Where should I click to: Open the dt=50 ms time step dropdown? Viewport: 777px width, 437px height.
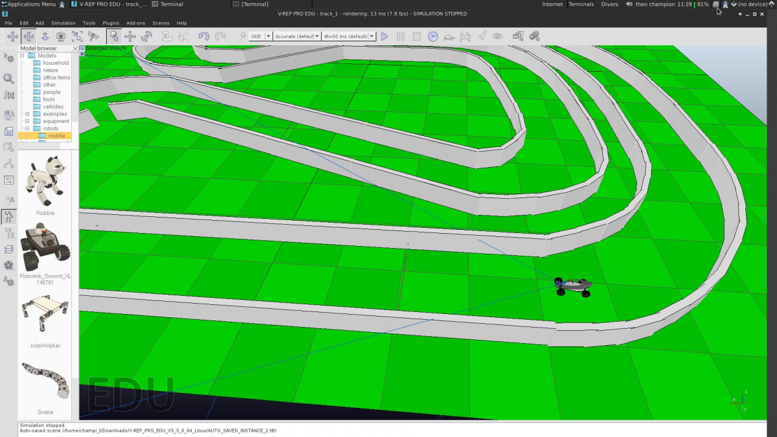[x=348, y=37]
